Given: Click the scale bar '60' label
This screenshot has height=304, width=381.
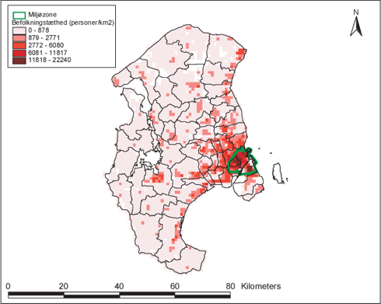Looking at the screenshot, I should [x=175, y=286].
